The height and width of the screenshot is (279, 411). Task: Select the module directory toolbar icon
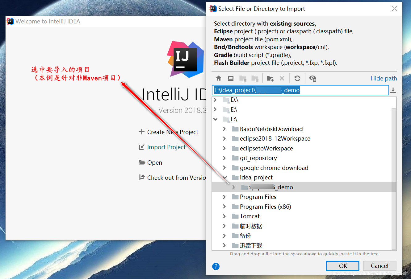pos(255,78)
